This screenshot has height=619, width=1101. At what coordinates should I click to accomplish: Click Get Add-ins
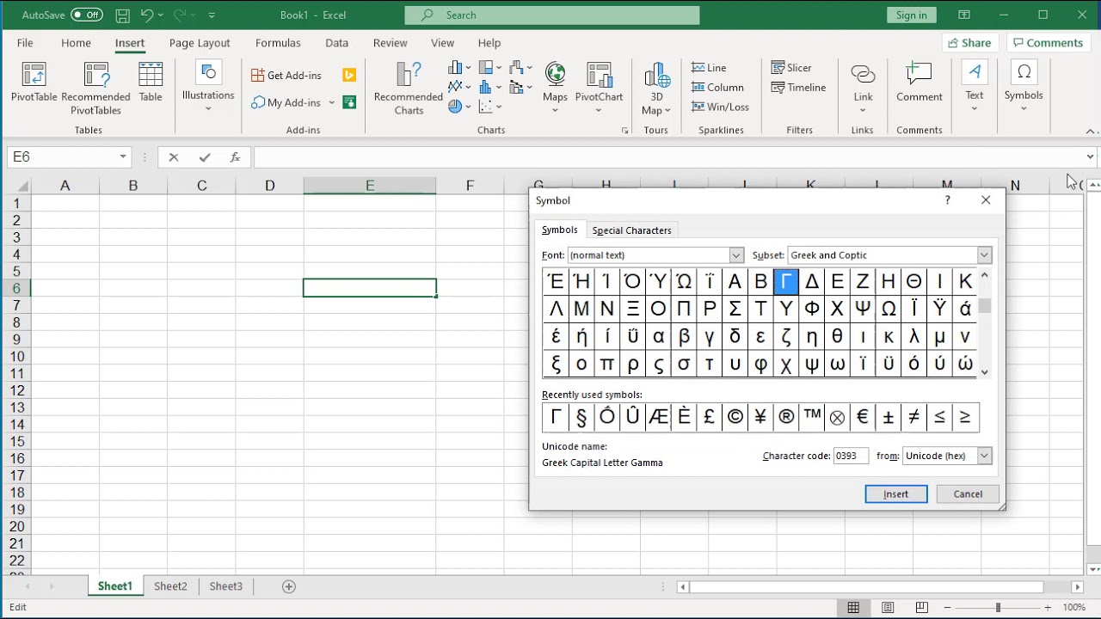click(286, 76)
